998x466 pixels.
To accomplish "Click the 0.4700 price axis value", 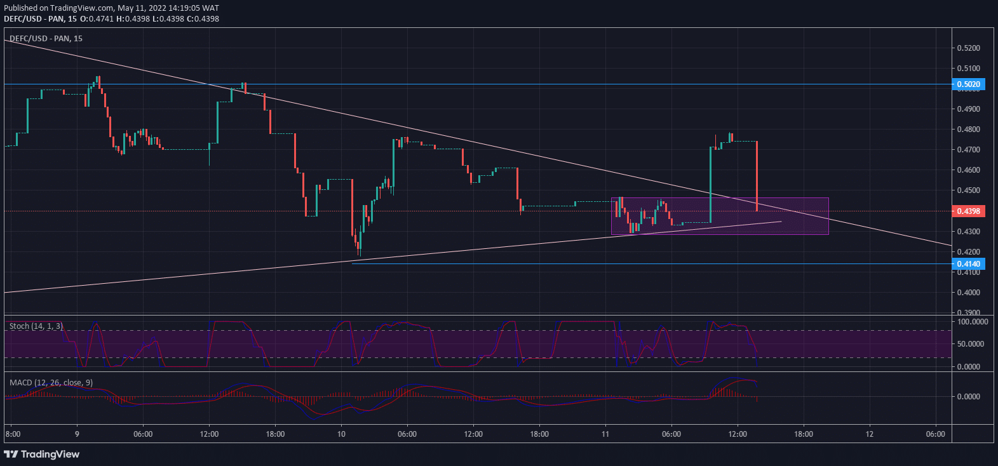I will coord(969,150).
